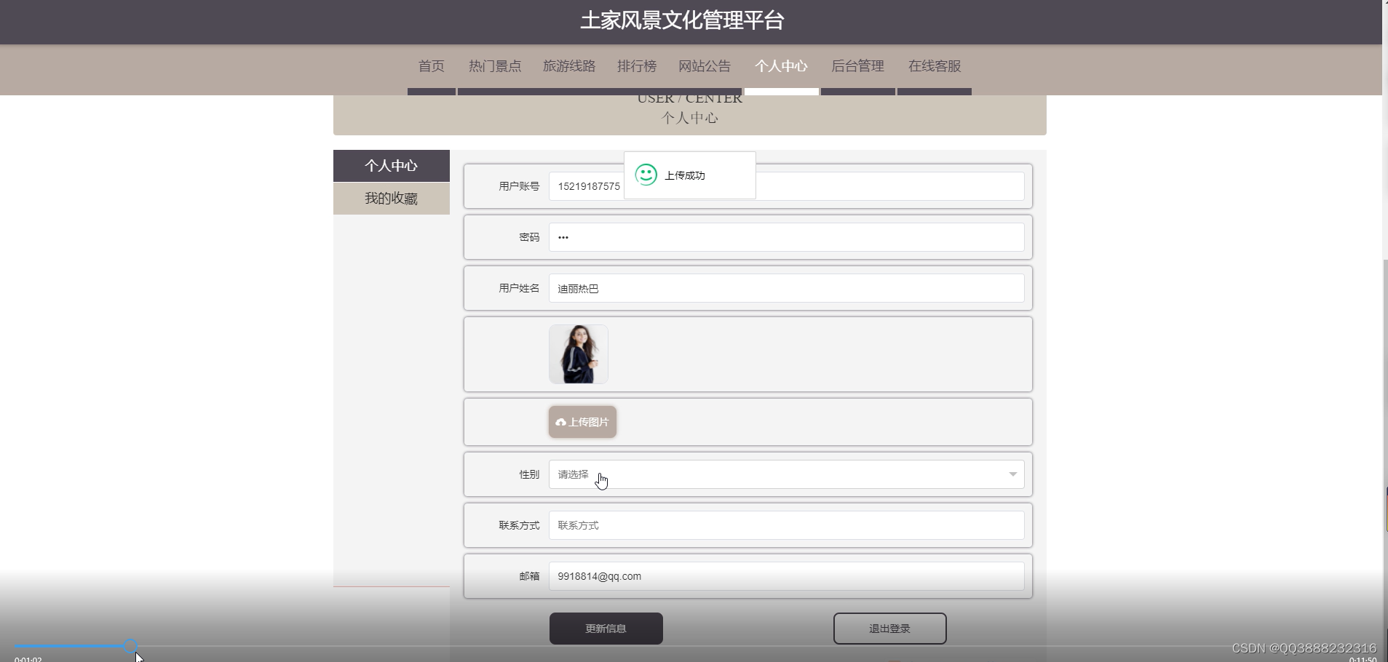Expand the 性别 dropdown arrow
Image resolution: width=1388 pixels, height=662 pixels.
tap(1012, 474)
